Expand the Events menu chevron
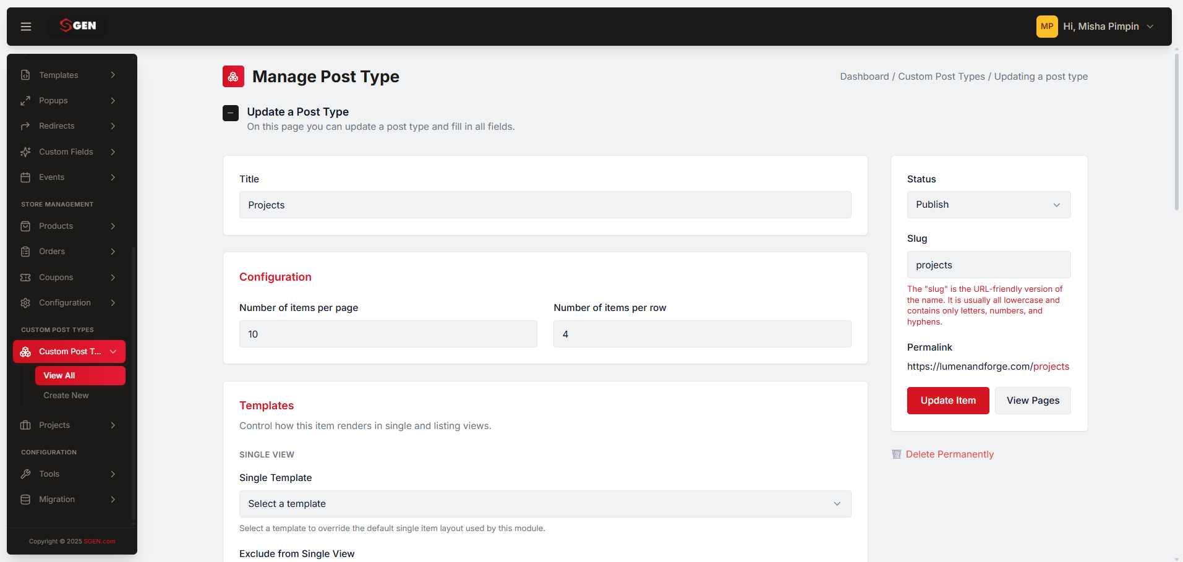 point(113,177)
